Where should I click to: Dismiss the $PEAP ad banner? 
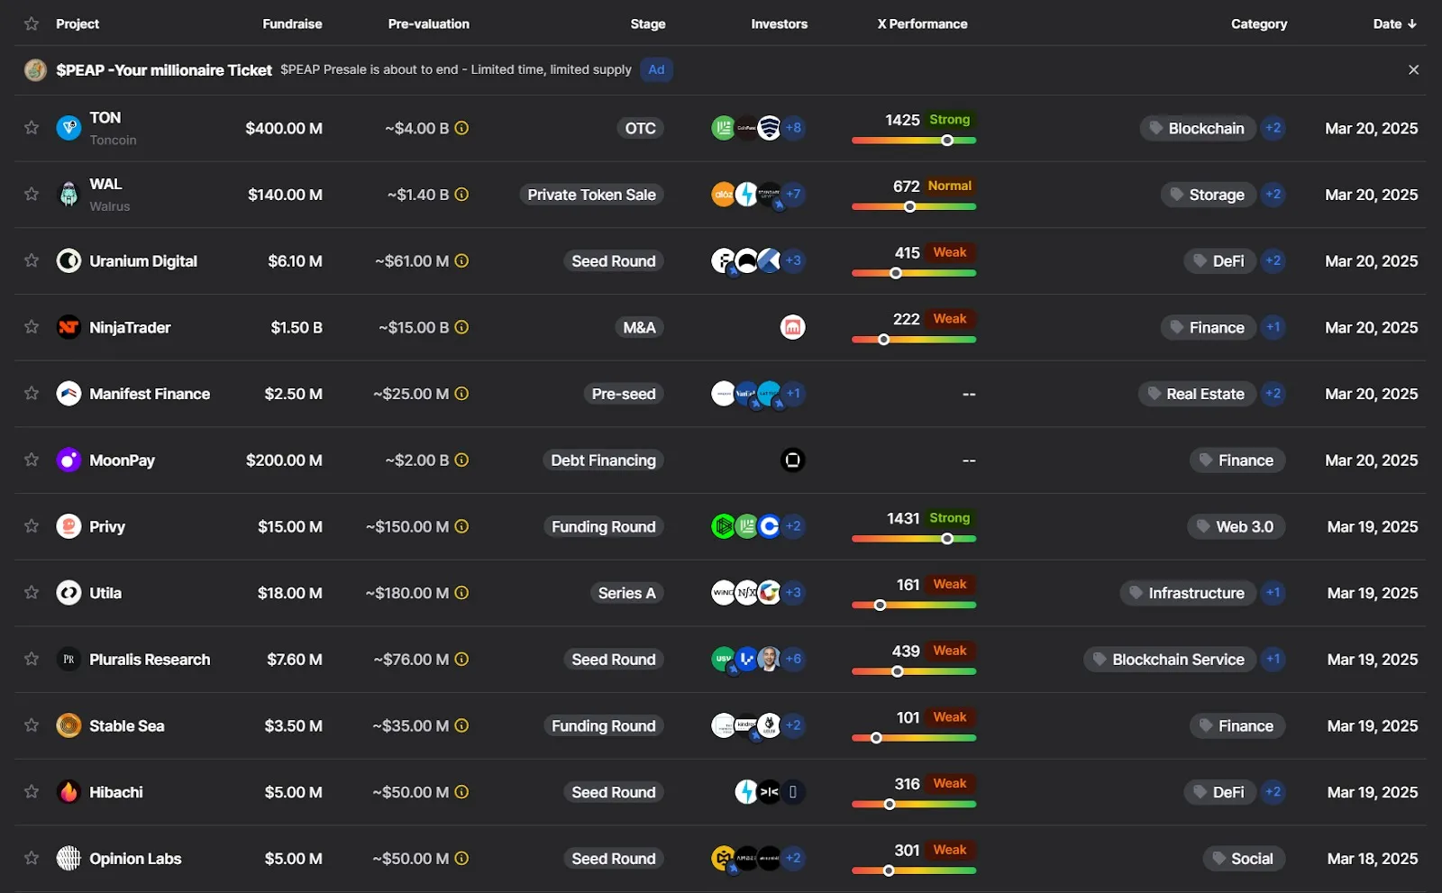[x=1413, y=70]
